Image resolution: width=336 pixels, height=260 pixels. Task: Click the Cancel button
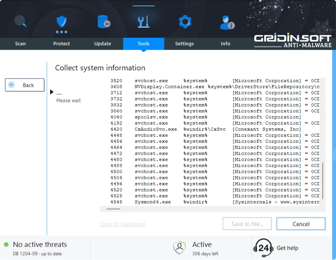(x=301, y=224)
